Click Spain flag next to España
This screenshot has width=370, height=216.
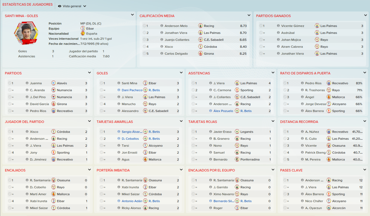(83, 34)
